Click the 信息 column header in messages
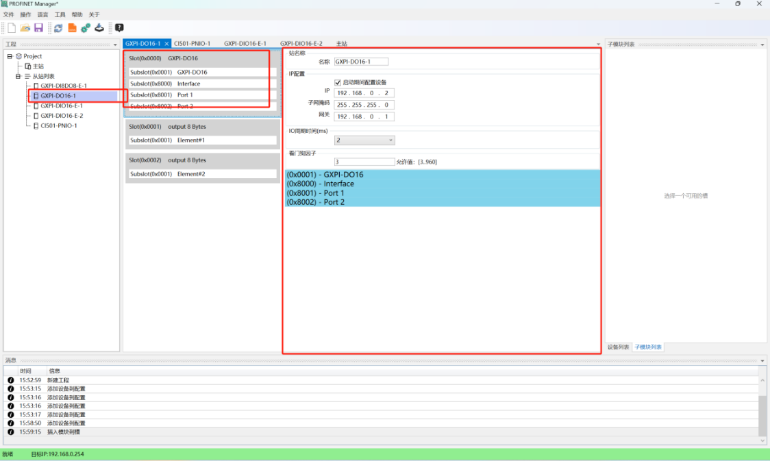The height and width of the screenshot is (461, 770). pyautogui.click(x=55, y=371)
